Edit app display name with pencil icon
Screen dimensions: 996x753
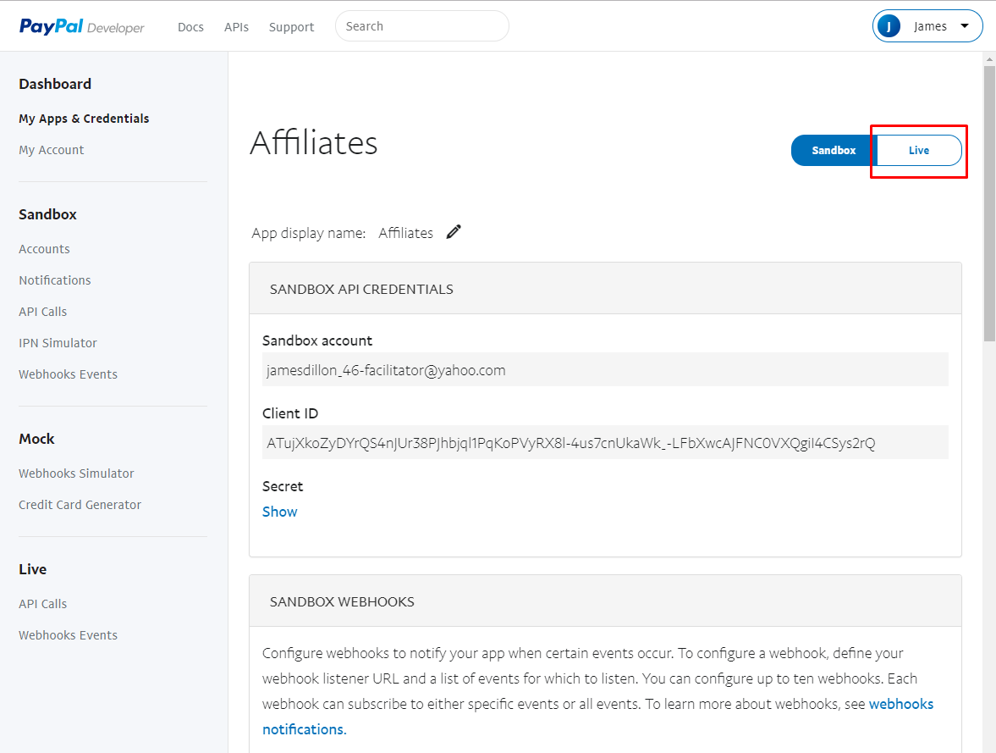pyautogui.click(x=454, y=232)
